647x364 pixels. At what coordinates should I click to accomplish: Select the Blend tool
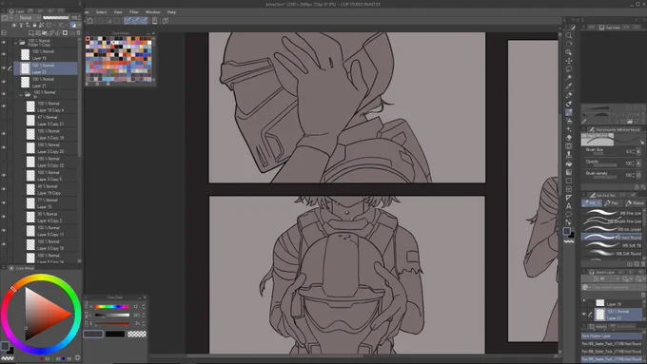point(569,146)
